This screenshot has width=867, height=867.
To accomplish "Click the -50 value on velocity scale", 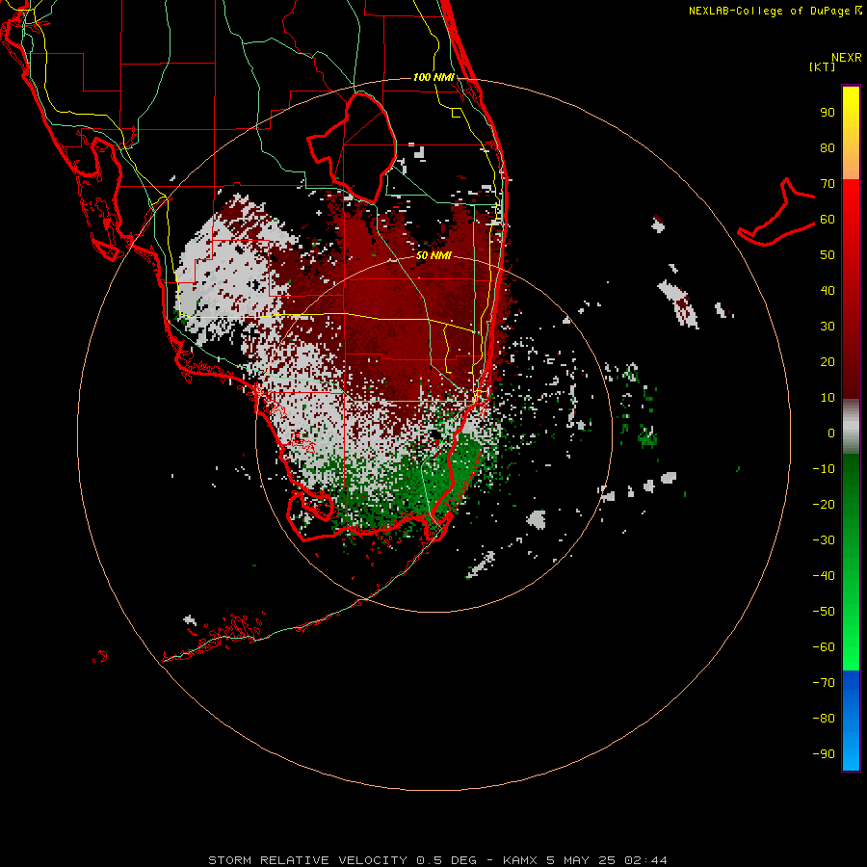I will point(824,612).
